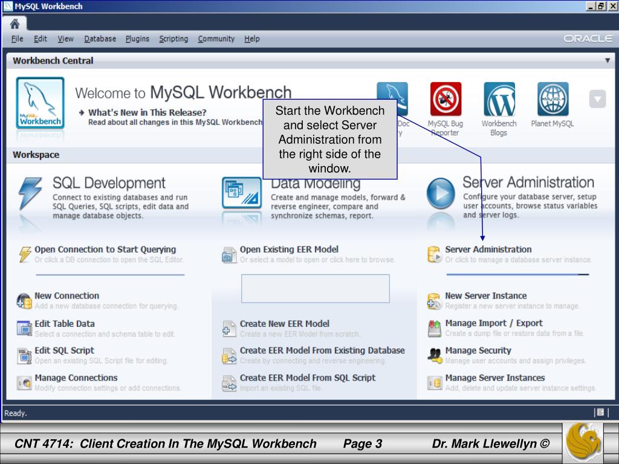Click Create EER Model From Existing Database
The image size is (619, 464).
click(x=323, y=350)
